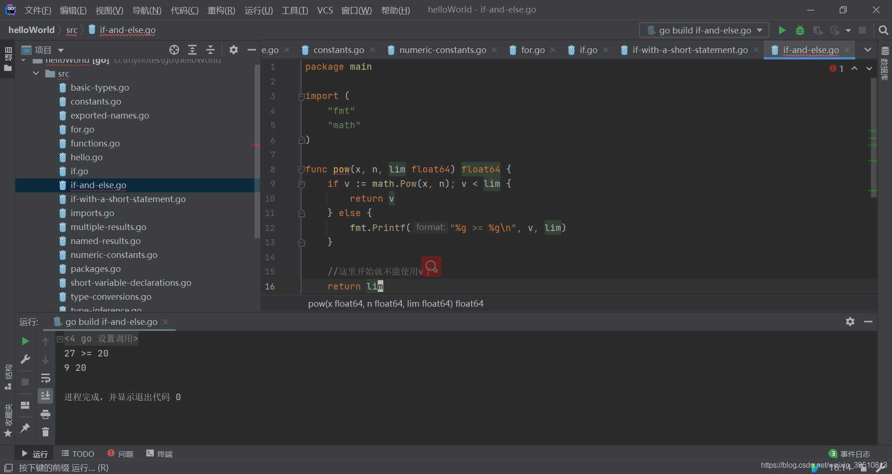Click the error count indicator in editor

click(x=837, y=69)
